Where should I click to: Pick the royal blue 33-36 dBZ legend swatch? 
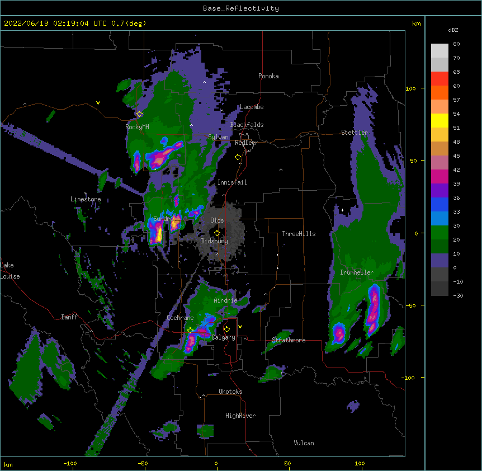(440, 204)
